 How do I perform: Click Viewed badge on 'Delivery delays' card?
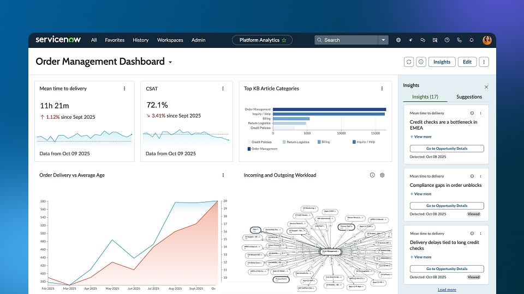(x=474, y=277)
